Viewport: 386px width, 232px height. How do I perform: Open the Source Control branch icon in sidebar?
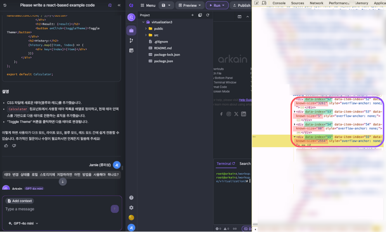[131, 41]
